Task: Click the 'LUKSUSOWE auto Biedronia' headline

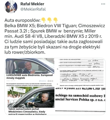Action: tap(30, 77)
